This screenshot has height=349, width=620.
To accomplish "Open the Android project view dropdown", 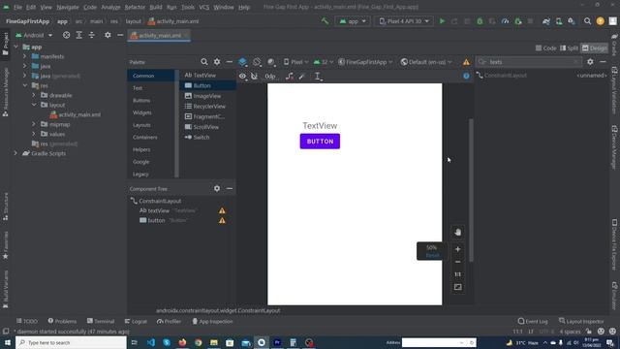I will point(34,35).
